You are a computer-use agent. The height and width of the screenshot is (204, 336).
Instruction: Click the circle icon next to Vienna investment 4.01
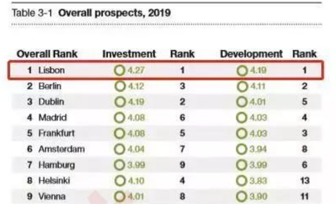coord(120,197)
